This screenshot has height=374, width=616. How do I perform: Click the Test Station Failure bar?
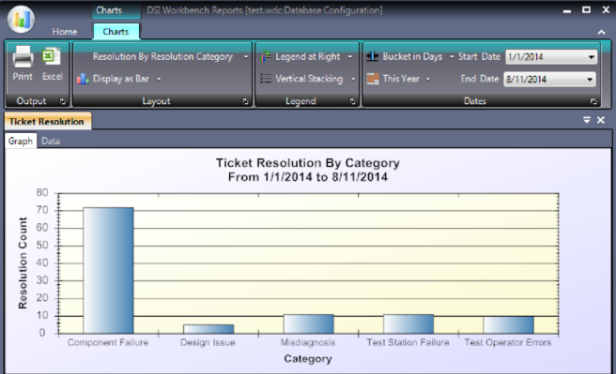click(408, 323)
